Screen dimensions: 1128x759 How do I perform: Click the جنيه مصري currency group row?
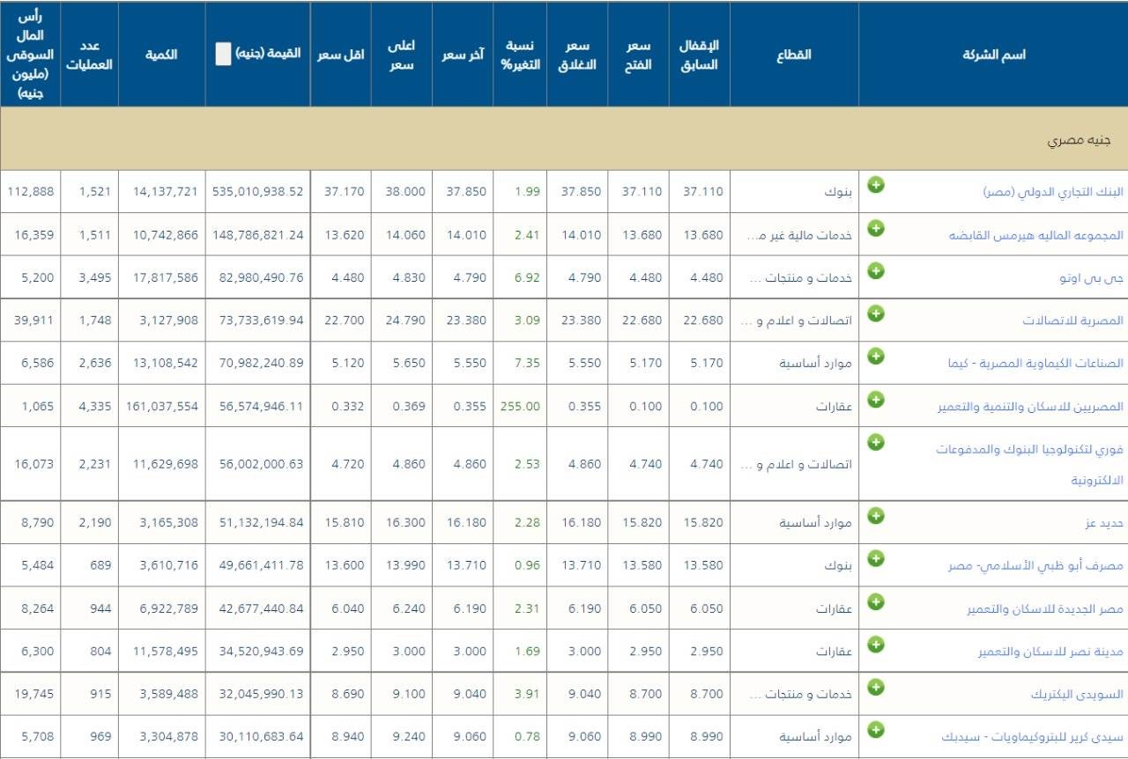[x=564, y=139]
